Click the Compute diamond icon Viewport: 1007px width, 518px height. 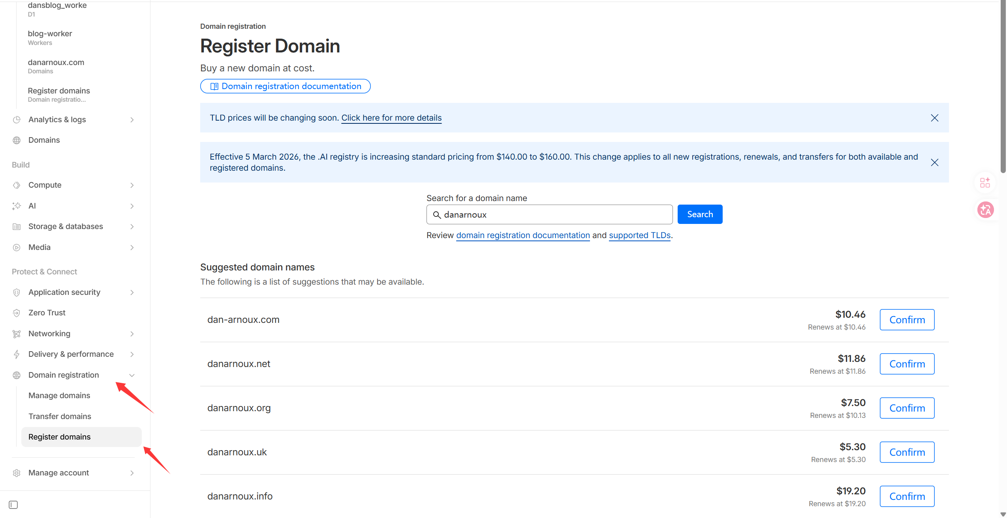click(17, 185)
